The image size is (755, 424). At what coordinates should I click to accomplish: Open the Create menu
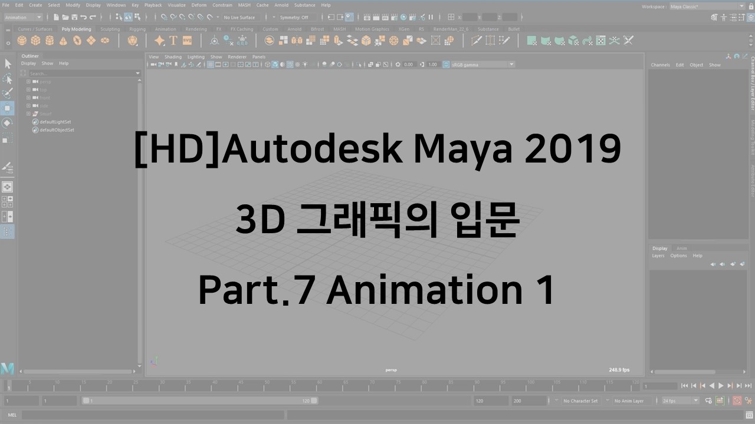coord(35,5)
